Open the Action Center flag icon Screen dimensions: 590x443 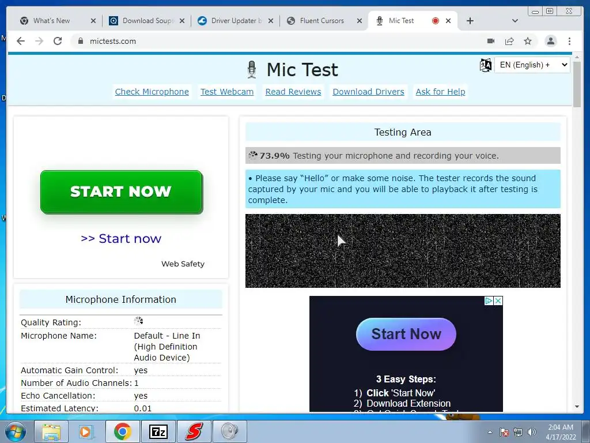tap(504, 432)
